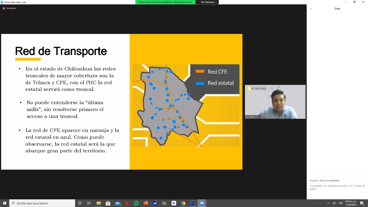The width and height of the screenshot is (368, 207).
Task: Open Google Chrome from the taskbar
Action: [183, 203]
